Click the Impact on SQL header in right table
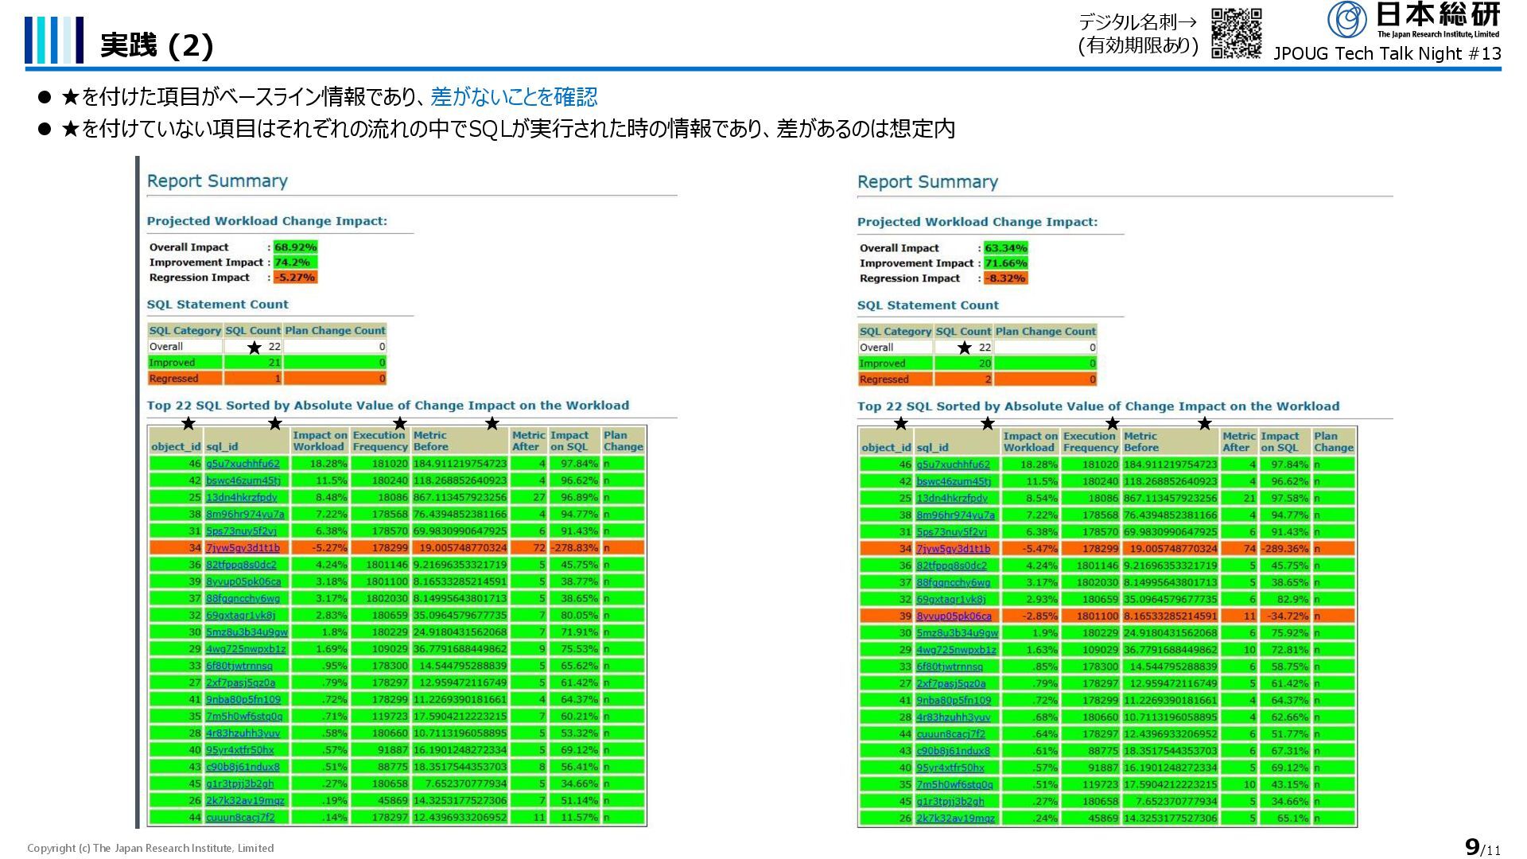 pos(1279,441)
